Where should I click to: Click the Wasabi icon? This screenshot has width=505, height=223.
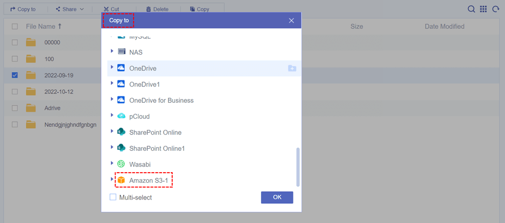[x=122, y=164]
